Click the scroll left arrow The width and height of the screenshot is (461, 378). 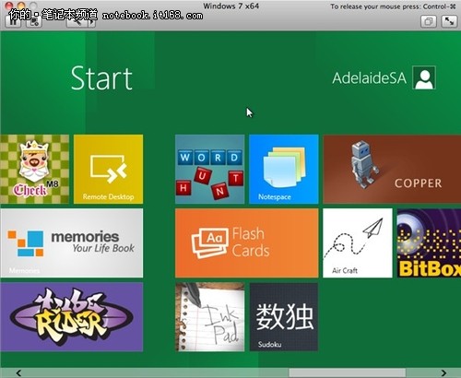[18, 372]
